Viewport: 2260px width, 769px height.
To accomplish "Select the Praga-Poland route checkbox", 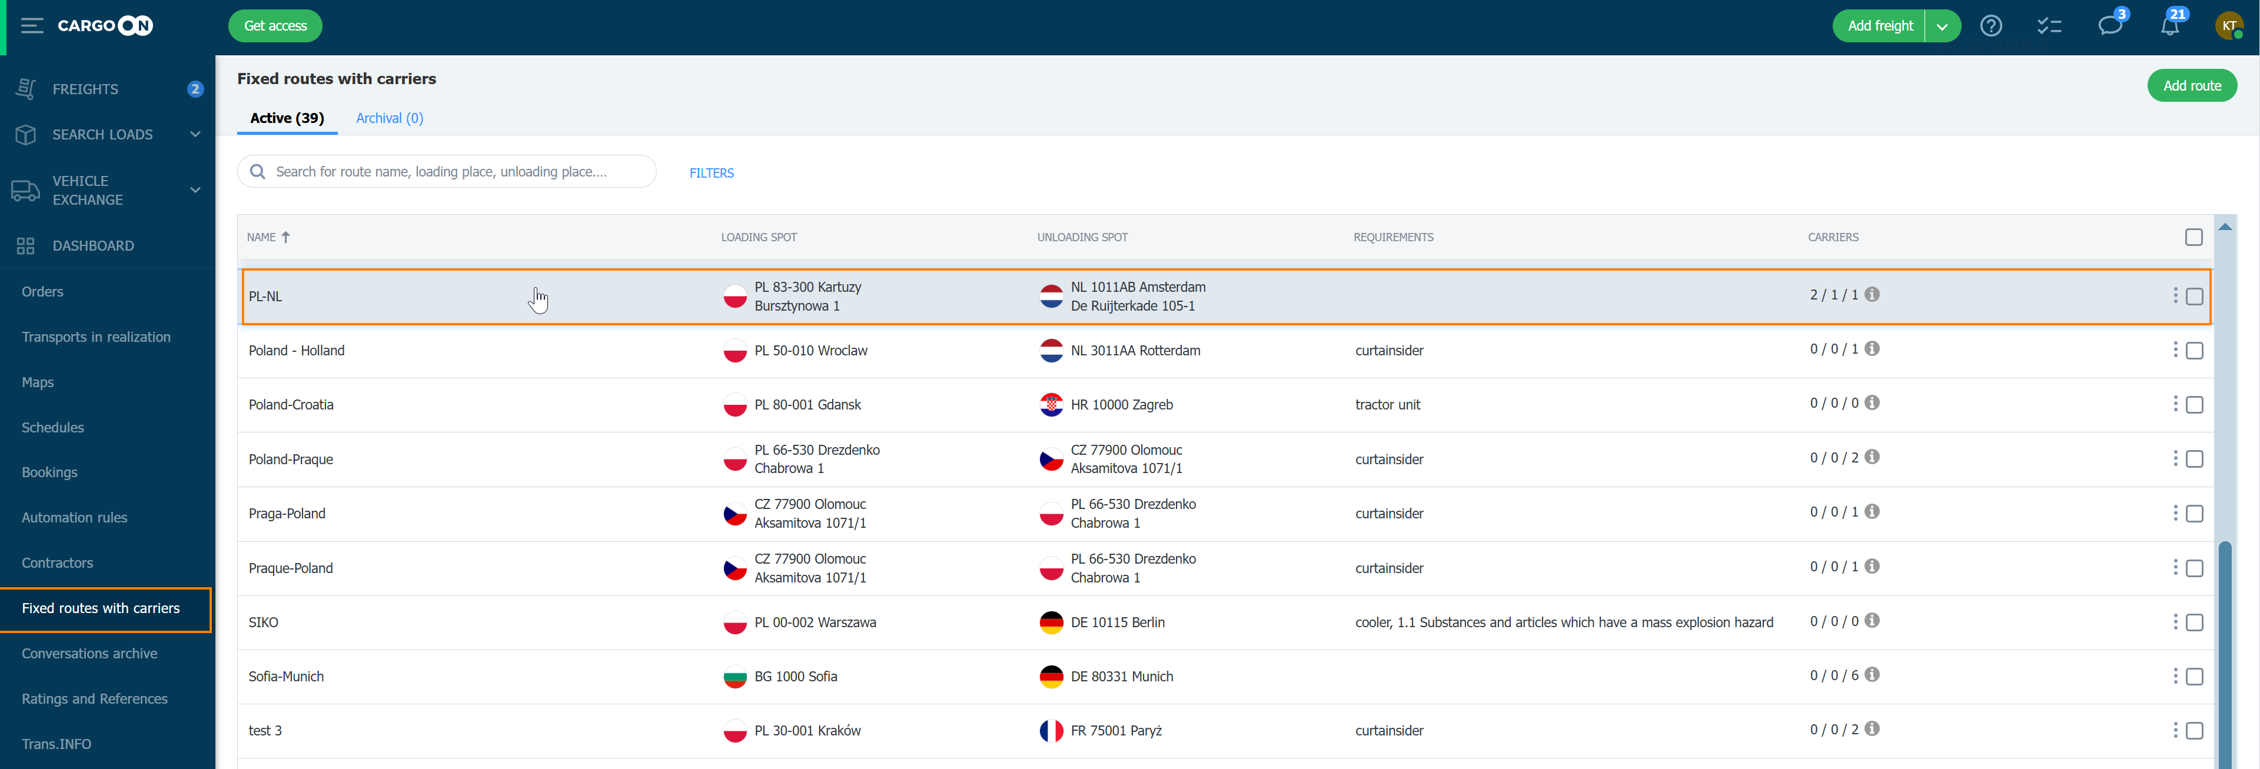I will (2194, 514).
